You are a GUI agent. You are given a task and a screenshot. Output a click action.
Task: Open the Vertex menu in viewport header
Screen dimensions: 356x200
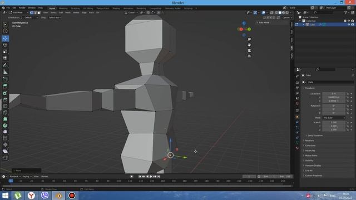coord(76,13)
